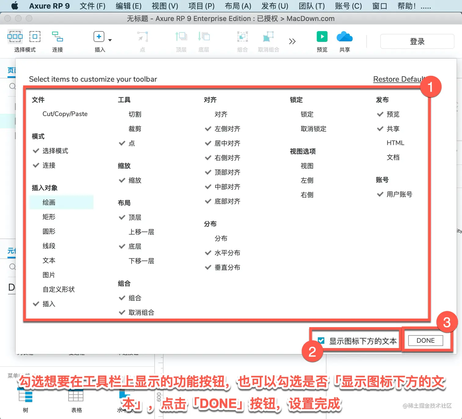Select the 连接 connector tool in the toolbar

[57, 37]
